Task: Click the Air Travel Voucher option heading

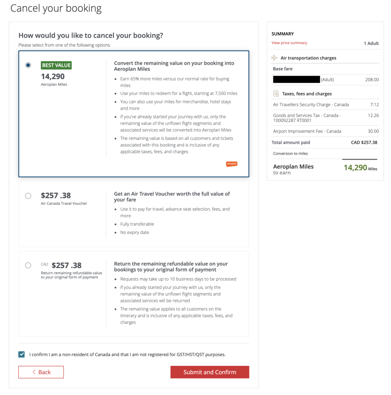Action: 172,197
